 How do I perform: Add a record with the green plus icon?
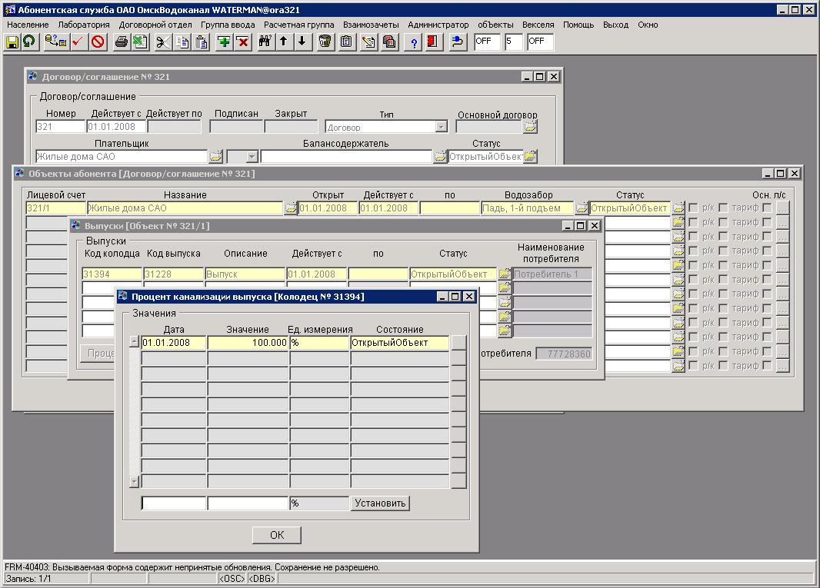[224, 42]
